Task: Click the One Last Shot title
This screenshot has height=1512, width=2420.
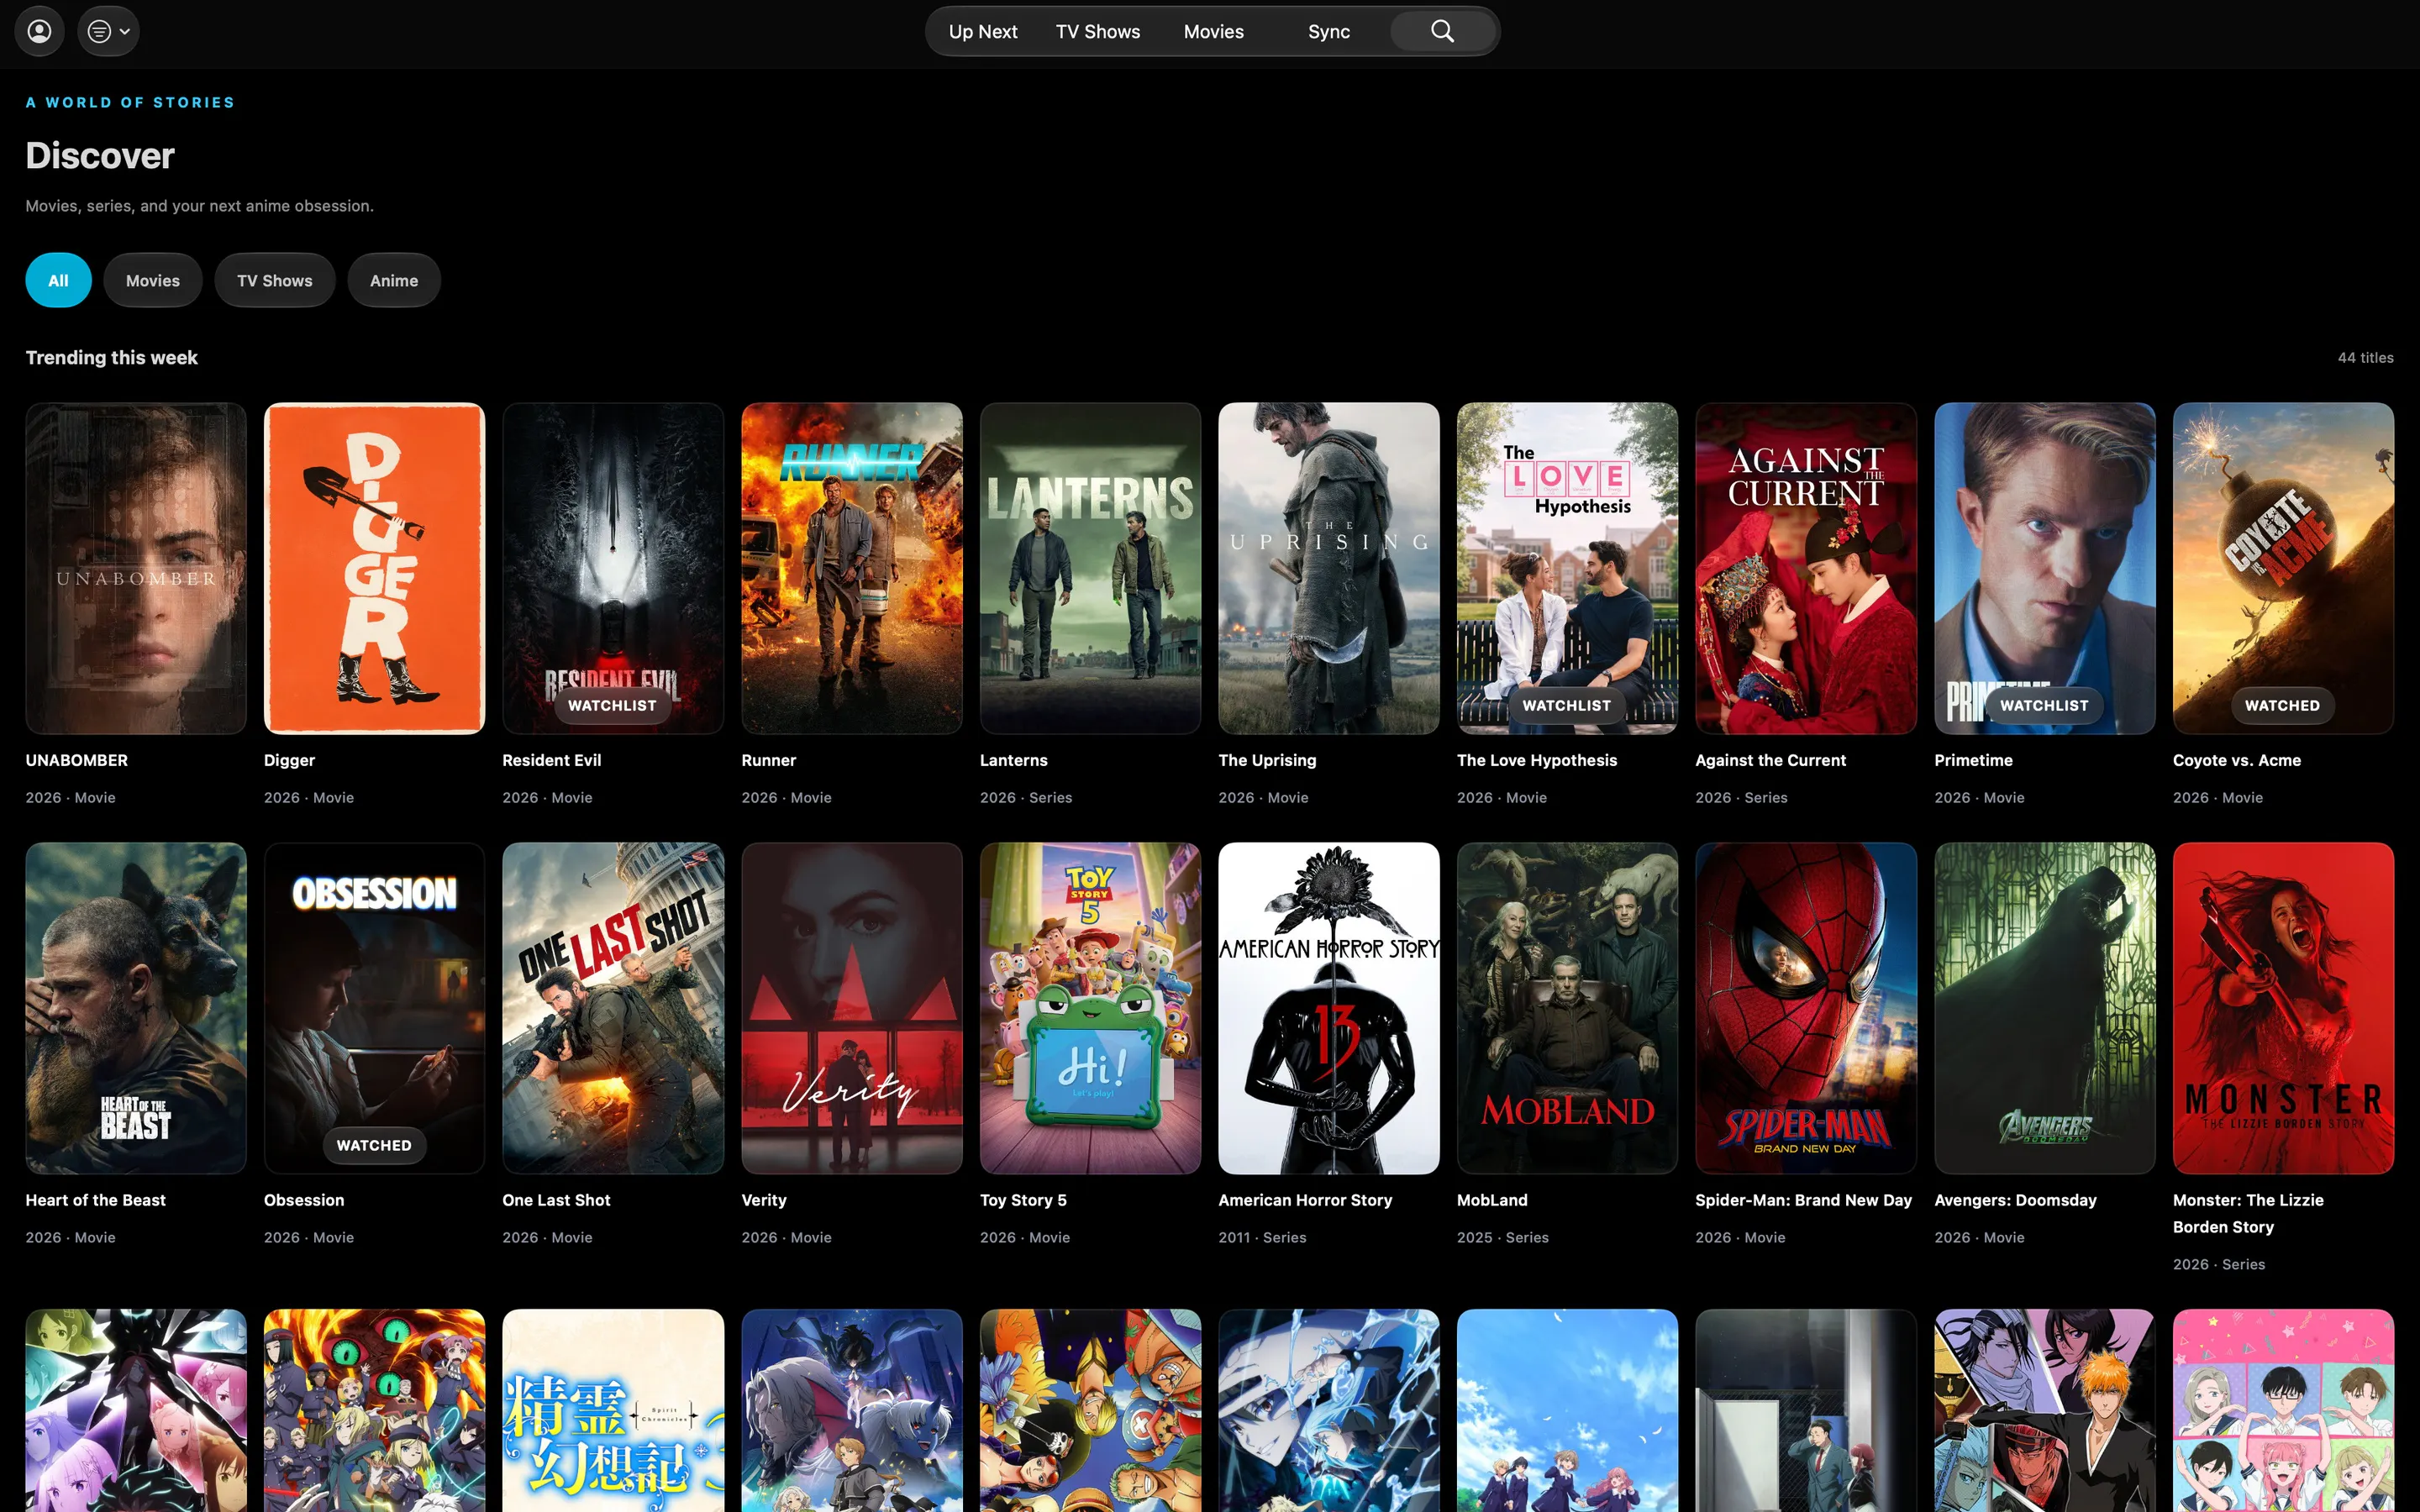Action: click(556, 1200)
